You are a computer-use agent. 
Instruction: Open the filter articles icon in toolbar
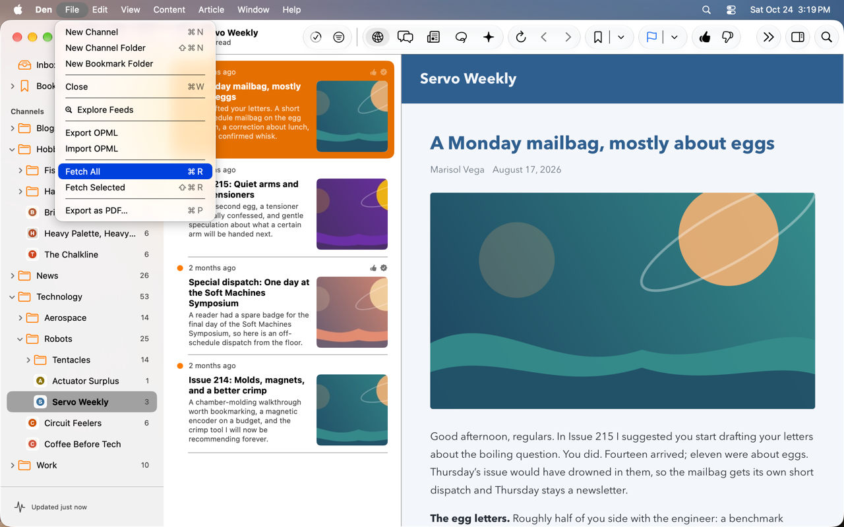click(x=339, y=38)
